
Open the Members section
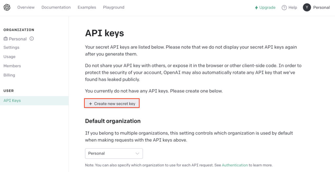point(12,66)
